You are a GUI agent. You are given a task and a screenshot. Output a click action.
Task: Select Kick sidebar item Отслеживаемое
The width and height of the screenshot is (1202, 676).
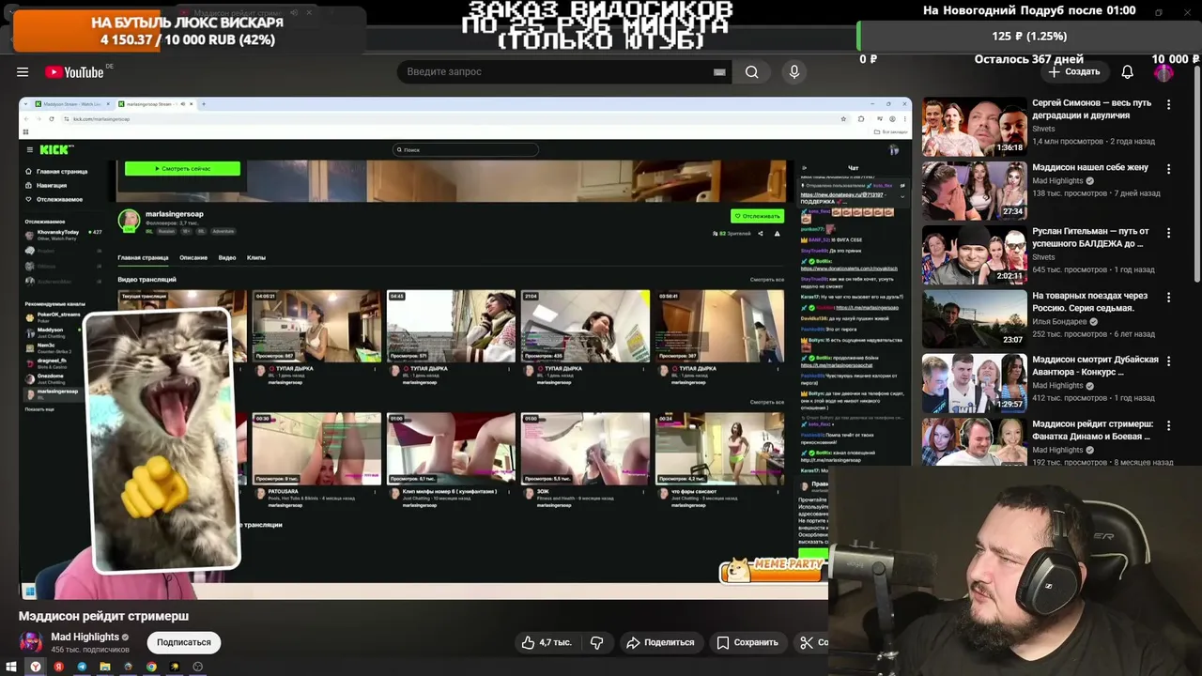coord(54,199)
